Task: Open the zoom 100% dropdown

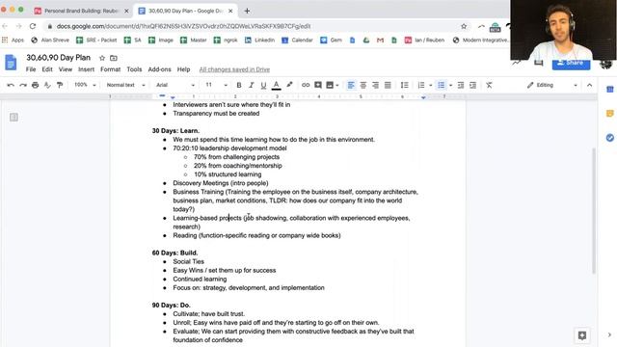Action: [85, 85]
